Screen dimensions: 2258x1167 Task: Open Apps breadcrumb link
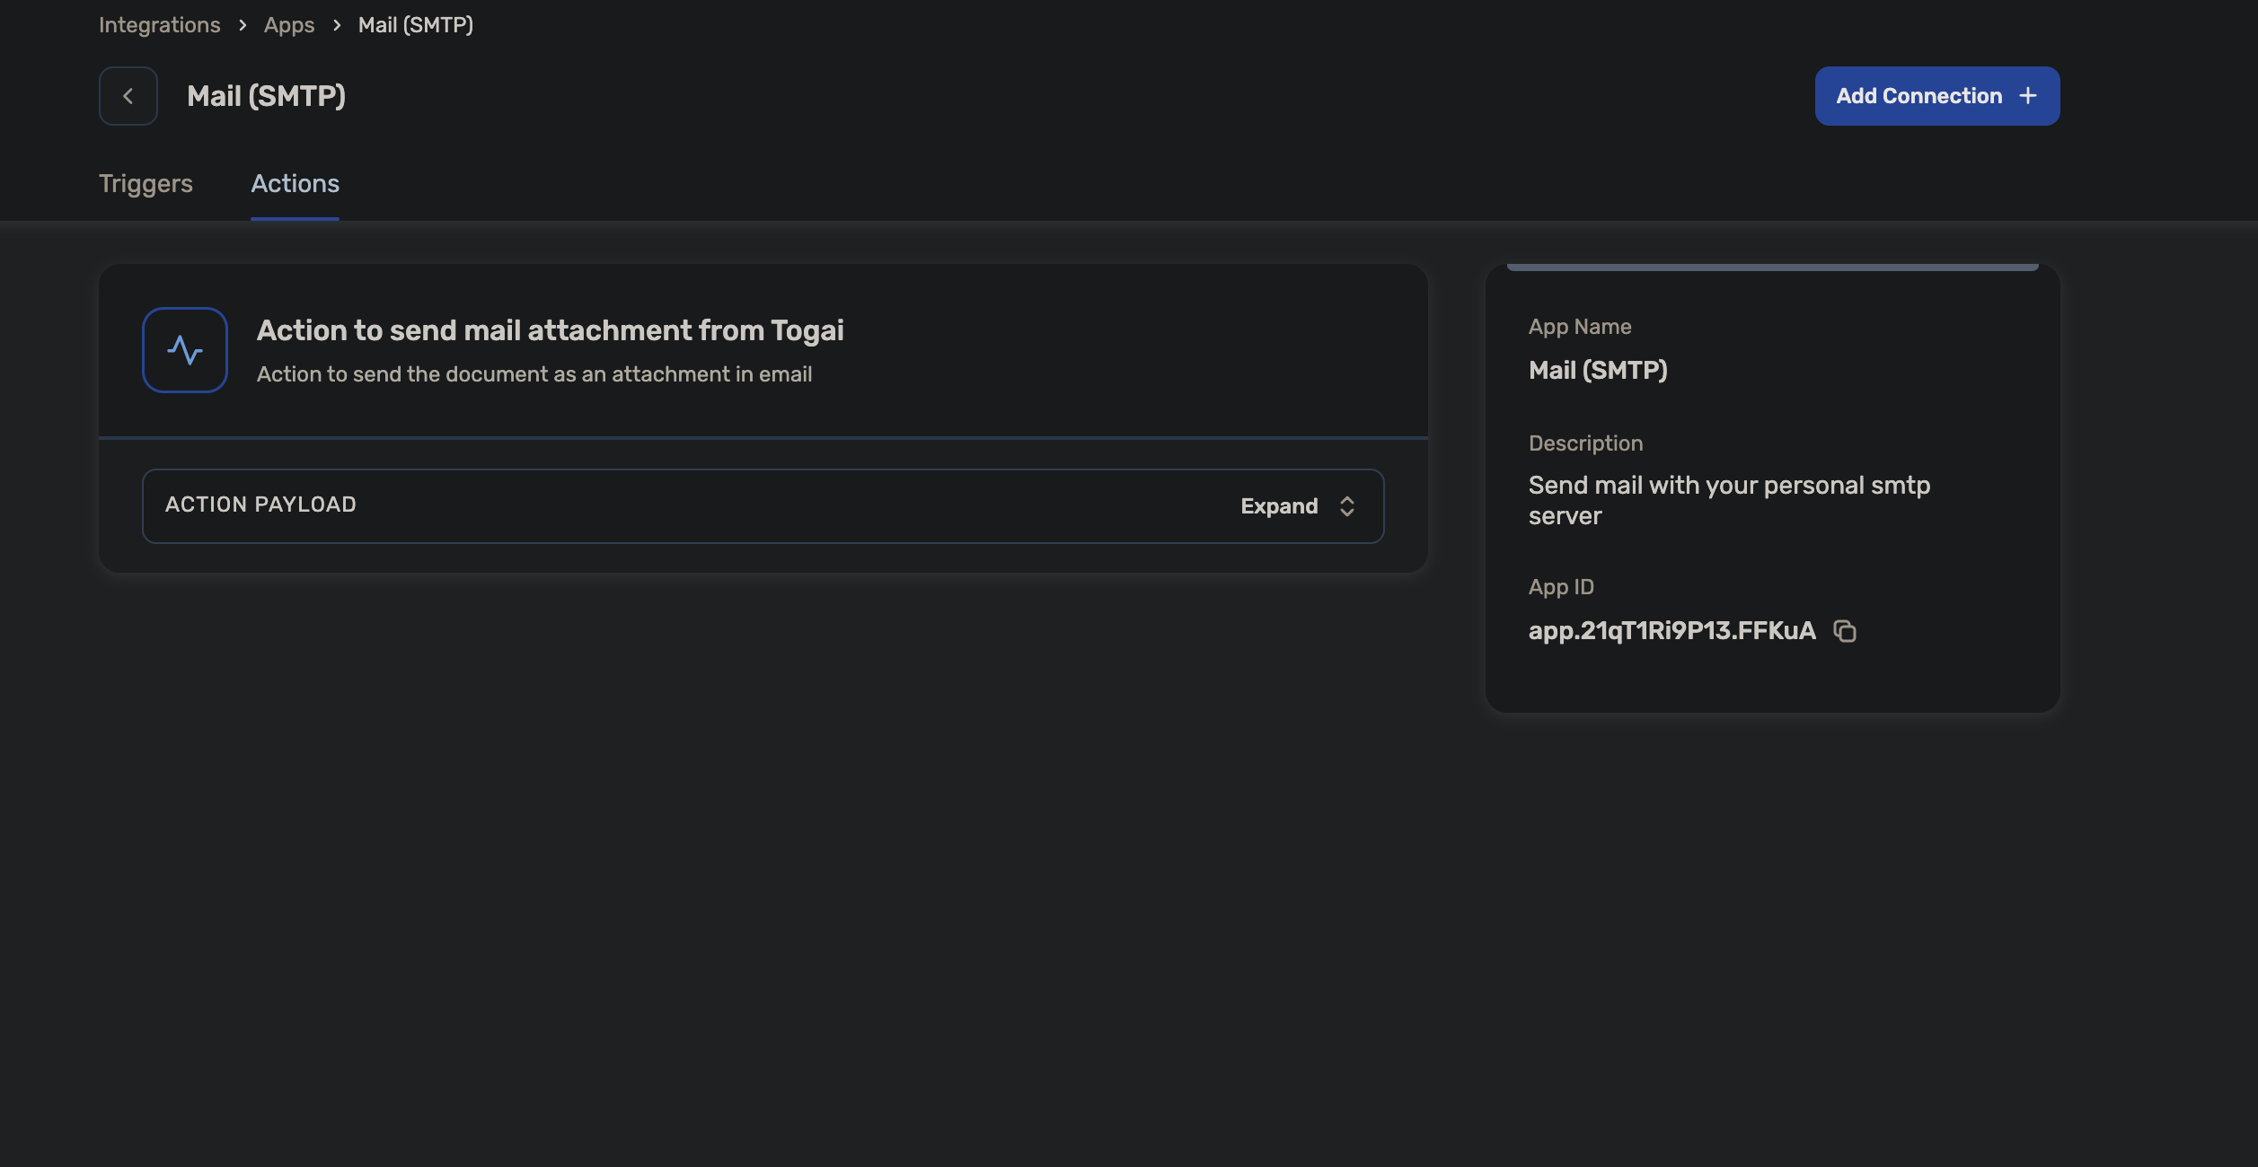(289, 25)
